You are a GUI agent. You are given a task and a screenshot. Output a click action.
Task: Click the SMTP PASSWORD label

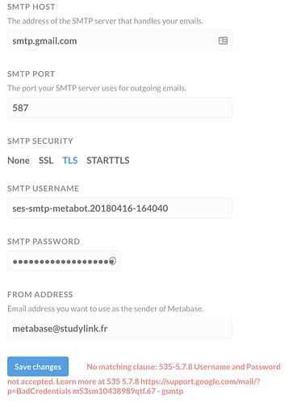[x=44, y=242]
